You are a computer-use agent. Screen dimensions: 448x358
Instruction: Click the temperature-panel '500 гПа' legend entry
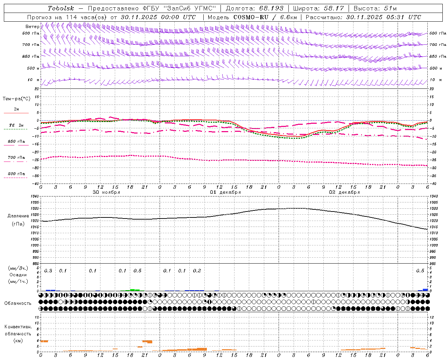[16, 174]
